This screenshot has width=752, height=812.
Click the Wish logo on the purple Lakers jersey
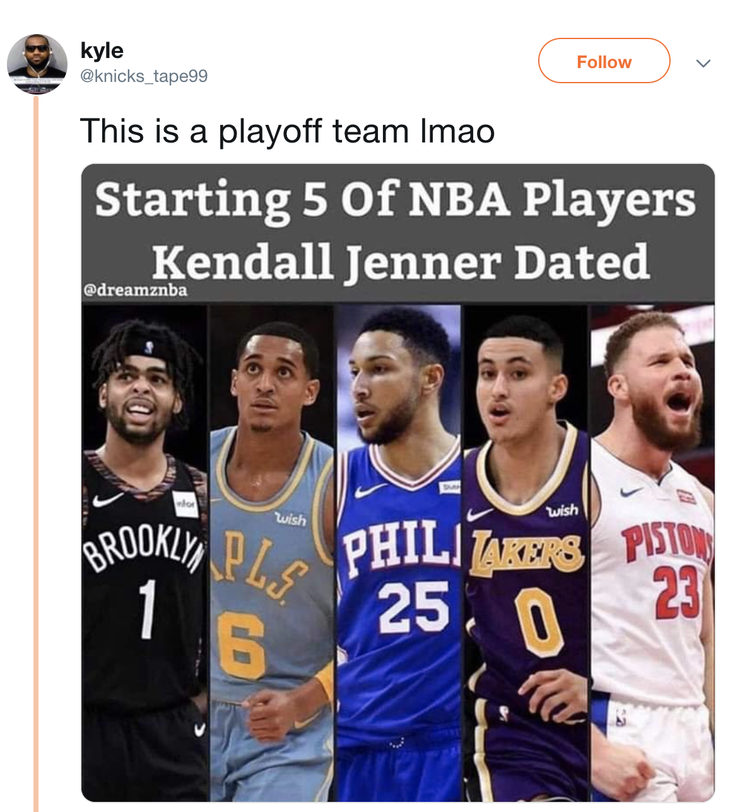(x=561, y=509)
